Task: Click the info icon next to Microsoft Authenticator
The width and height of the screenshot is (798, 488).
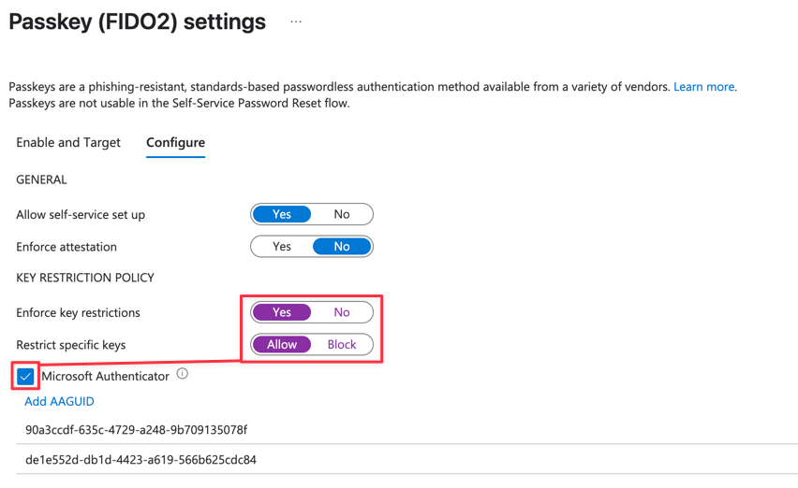Action: pos(183,374)
